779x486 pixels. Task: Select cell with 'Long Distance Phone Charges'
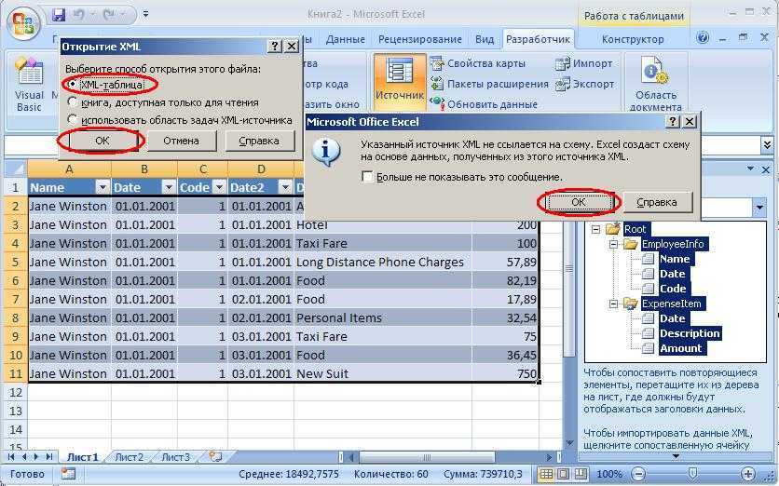tap(383, 263)
